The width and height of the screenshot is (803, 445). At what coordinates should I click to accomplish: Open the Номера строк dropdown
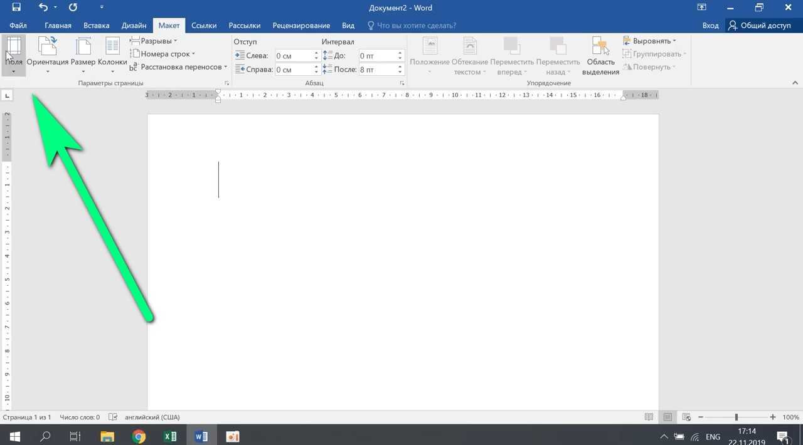[x=163, y=54]
